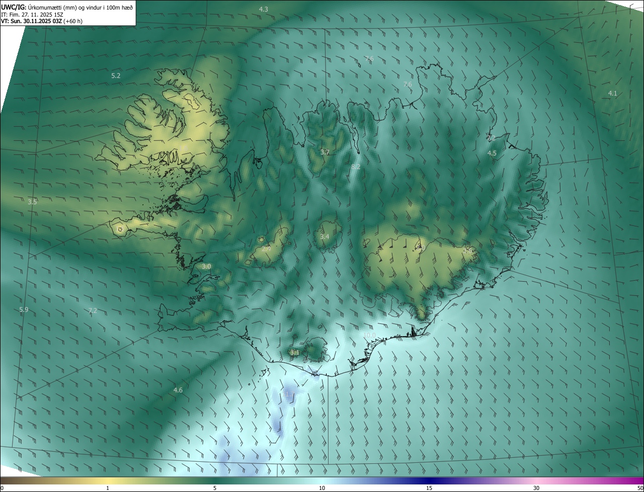Viewport: 644px width, 492px height.
Task: Click the 'IT: Fim. 27. 11. 2025 15Z' line
Action: pyautogui.click(x=32, y=15)
